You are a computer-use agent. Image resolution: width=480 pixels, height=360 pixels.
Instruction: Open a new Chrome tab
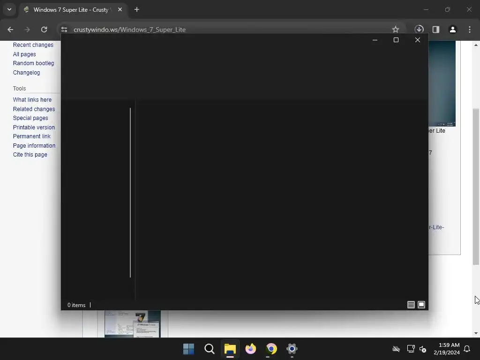(137, 9)
